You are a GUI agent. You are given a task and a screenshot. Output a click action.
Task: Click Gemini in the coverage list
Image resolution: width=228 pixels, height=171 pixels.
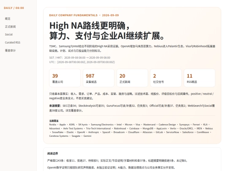[x=87, y=136]
